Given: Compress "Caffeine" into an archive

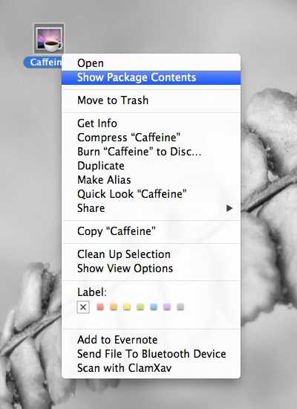Looking at the screenshot, I should point(151,138).
